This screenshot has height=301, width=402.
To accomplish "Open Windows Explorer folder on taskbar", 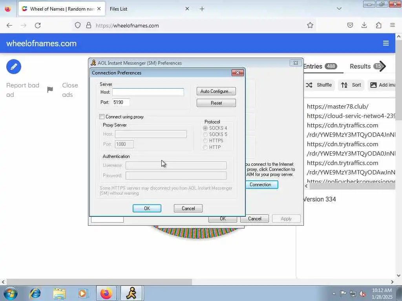I will pos(60,293).
